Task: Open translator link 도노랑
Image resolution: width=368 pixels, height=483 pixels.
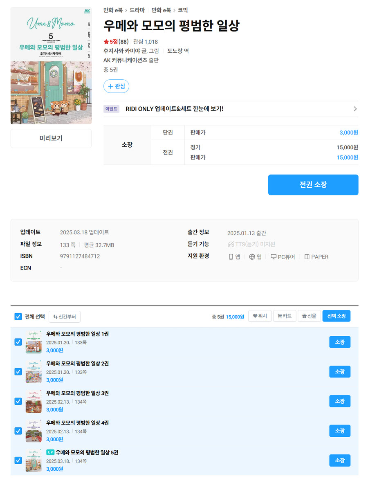Action: tap(175, 51)
